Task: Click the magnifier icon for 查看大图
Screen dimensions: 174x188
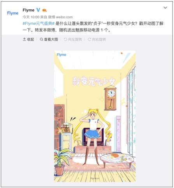Action: [x=41, y=39]
